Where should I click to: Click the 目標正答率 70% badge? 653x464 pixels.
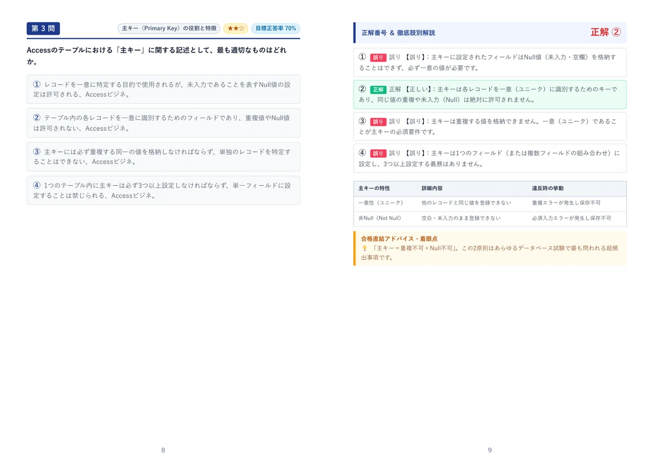[275, 28]
